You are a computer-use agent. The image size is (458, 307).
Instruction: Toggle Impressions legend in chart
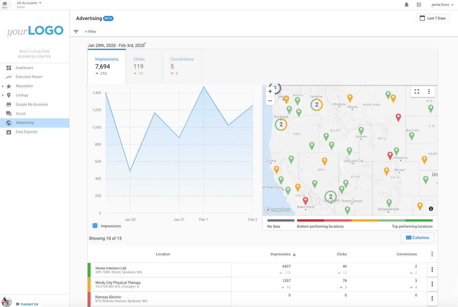(95, 226)
